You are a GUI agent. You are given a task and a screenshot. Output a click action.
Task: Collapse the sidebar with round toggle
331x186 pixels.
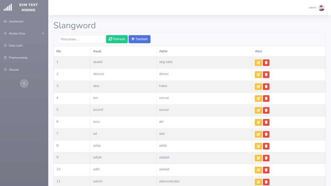pyautogui.click(x=24, y=83)
